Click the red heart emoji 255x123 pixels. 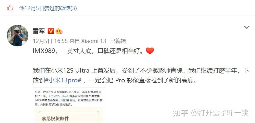(150, 51)
